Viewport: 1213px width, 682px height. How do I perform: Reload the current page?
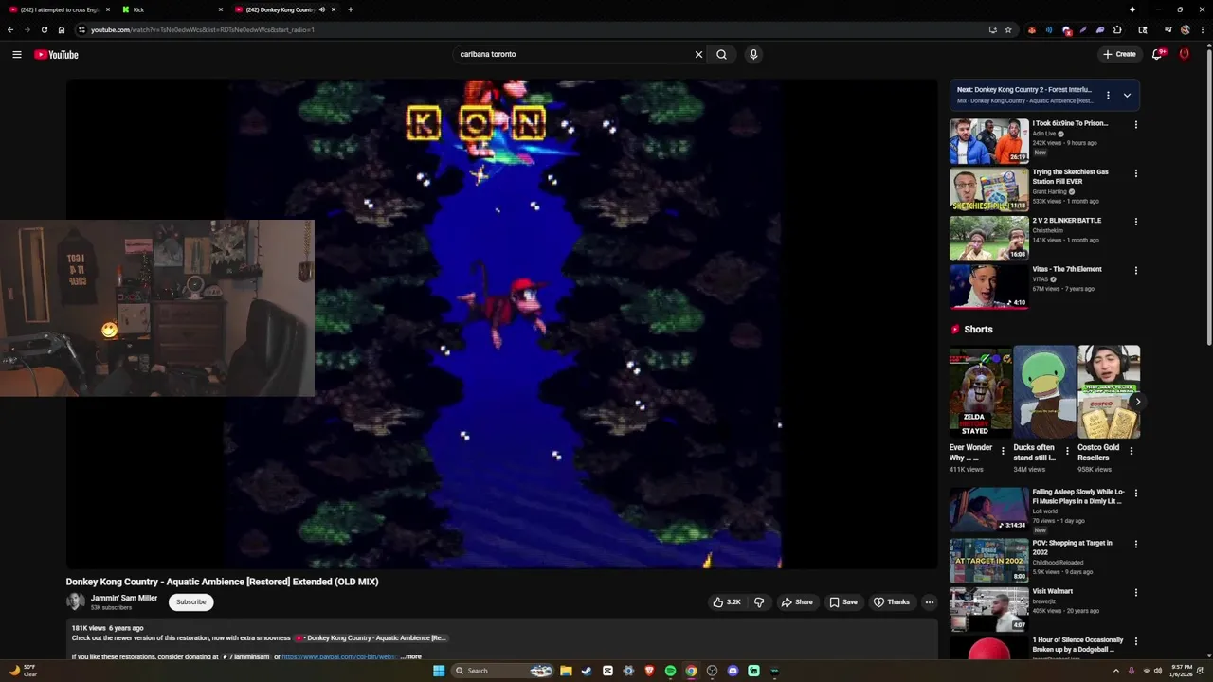(x=45, y=29)
